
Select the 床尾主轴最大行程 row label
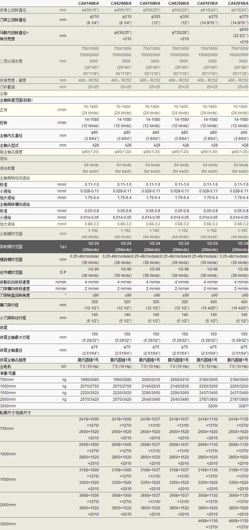15,337
